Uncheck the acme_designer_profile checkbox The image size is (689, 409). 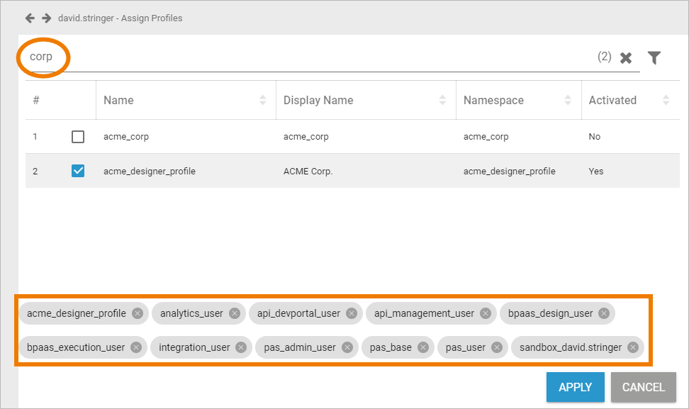point(78,171)
